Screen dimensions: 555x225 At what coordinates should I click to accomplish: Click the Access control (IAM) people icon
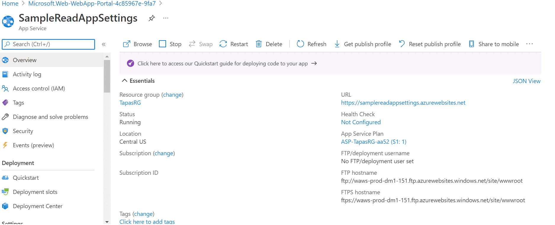click(x=5, y=88)
